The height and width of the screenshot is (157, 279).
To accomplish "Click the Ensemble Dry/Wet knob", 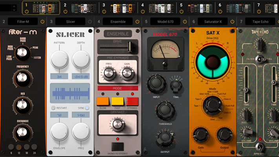I will 118,124.
